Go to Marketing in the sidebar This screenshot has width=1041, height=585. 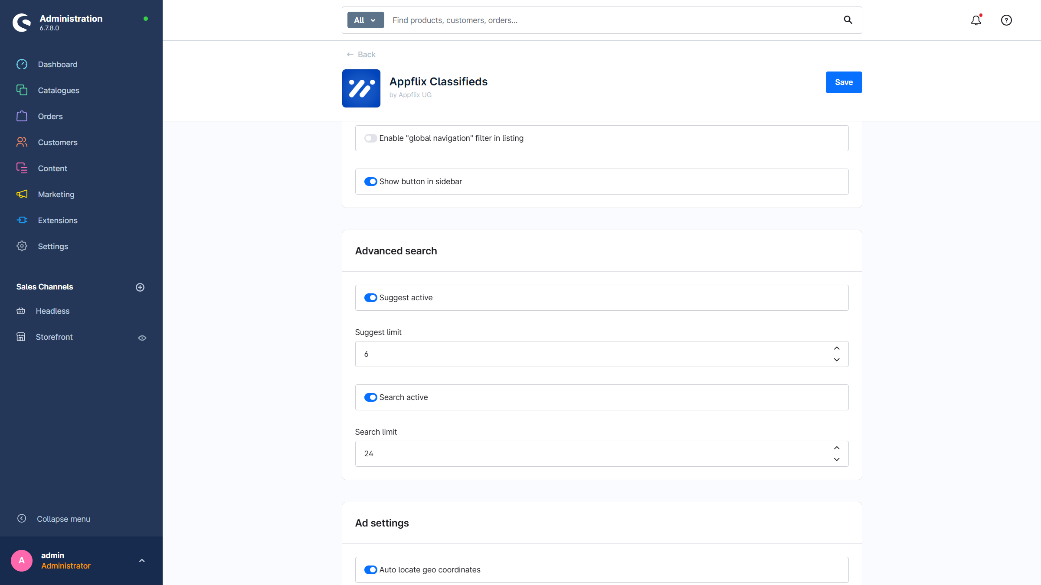(56, 194)
